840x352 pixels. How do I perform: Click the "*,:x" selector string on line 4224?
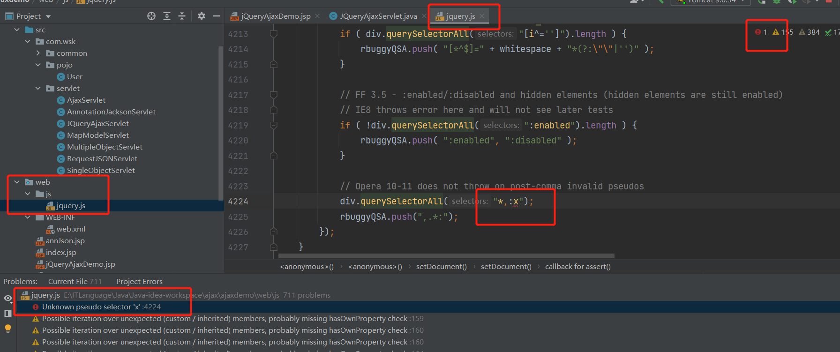coord(508,202)
